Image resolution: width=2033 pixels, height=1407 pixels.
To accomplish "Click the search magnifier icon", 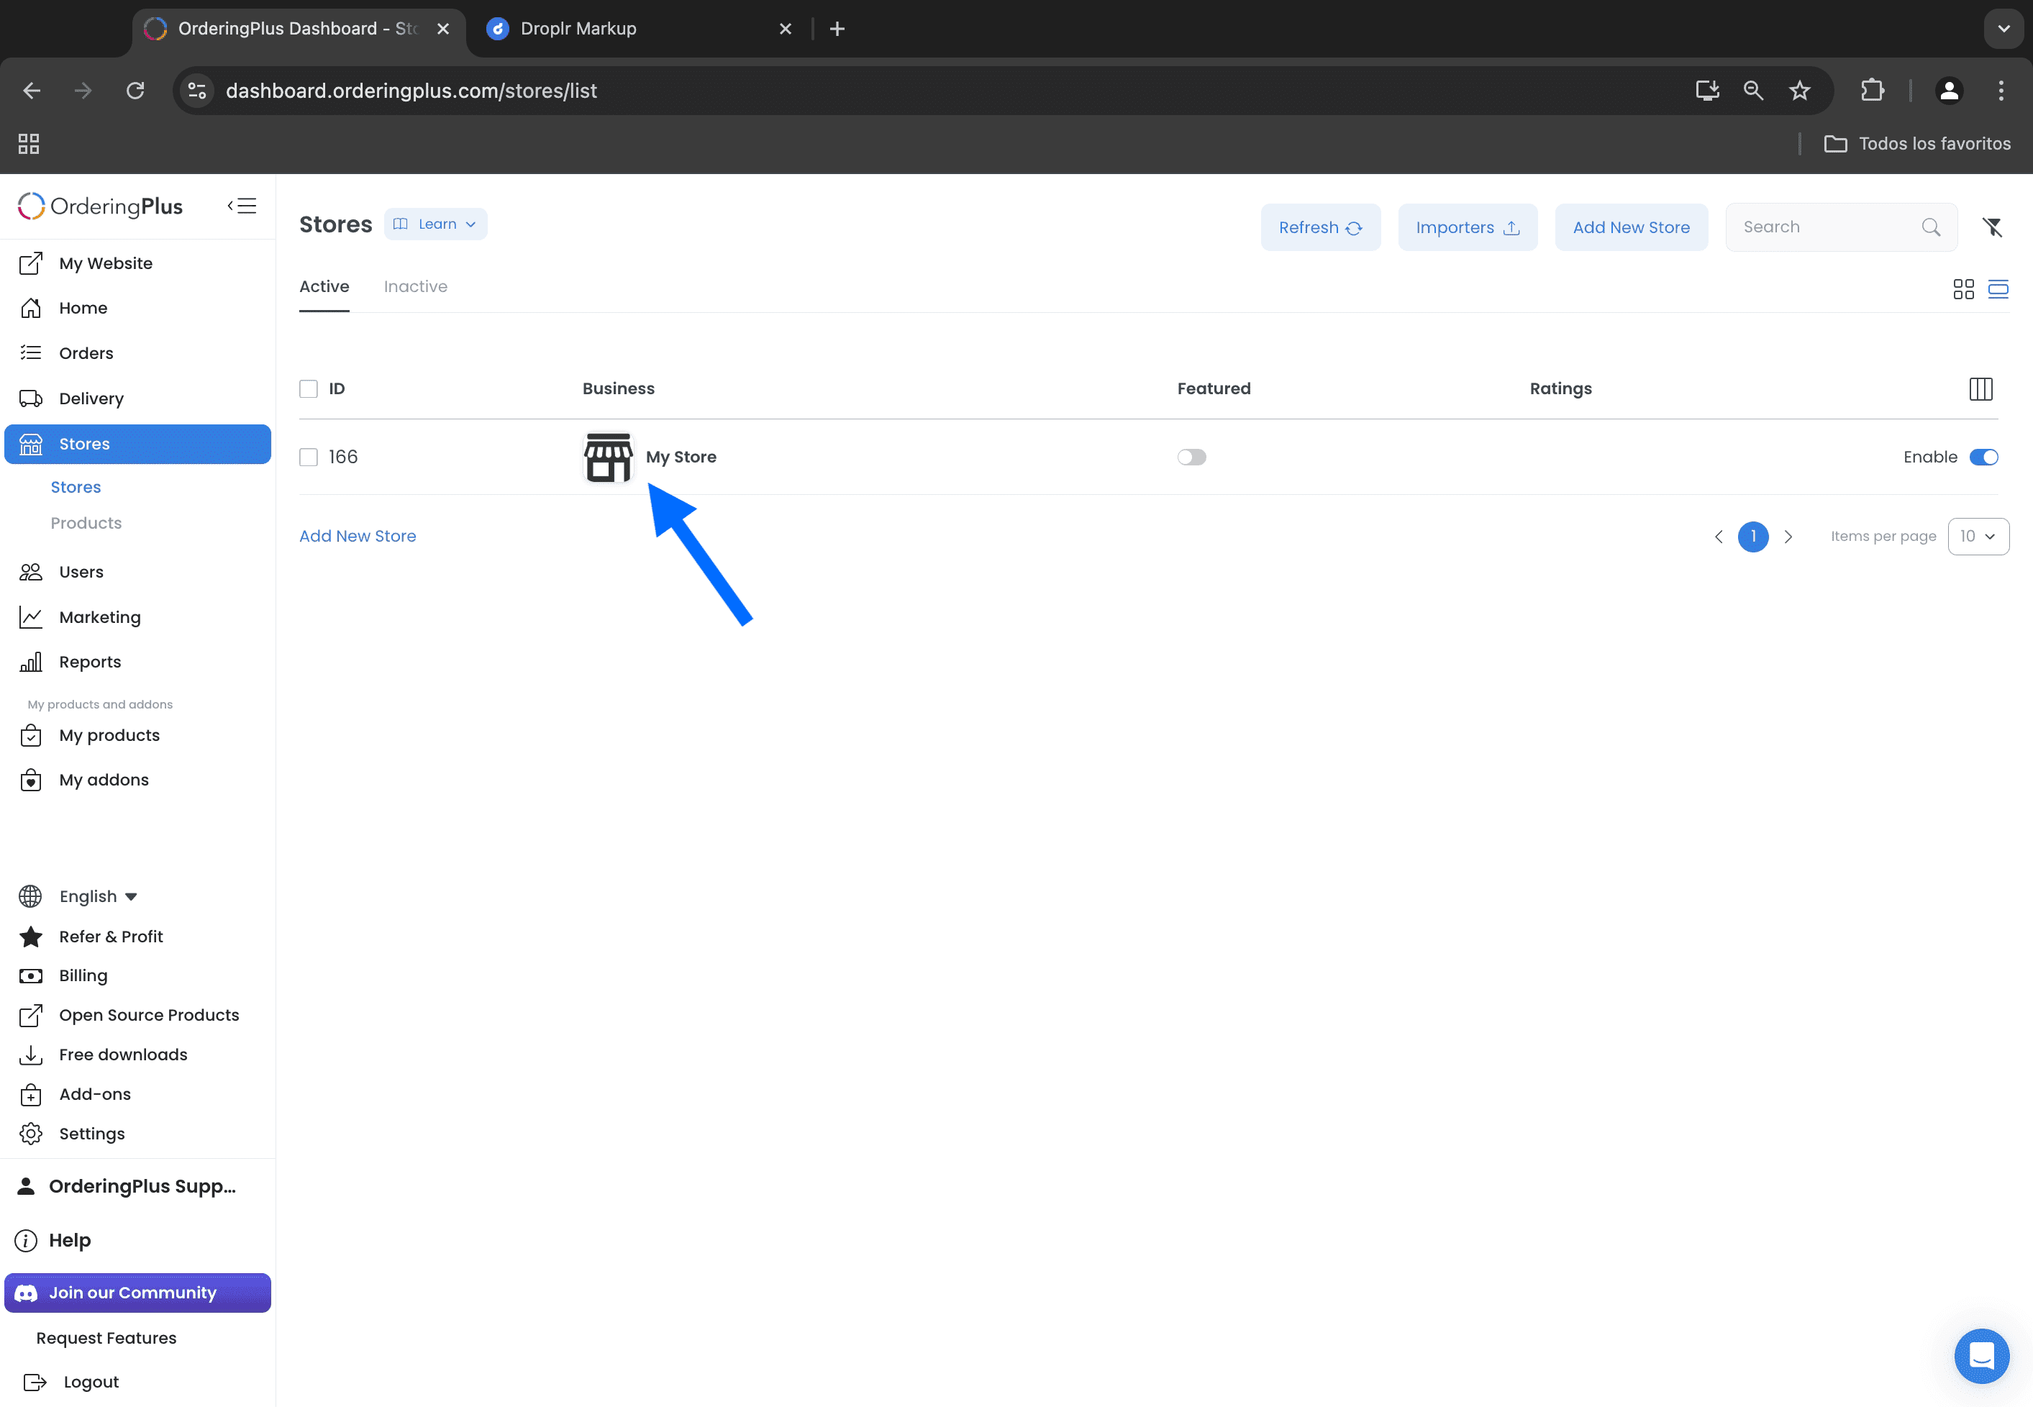I will [1931, 227].
